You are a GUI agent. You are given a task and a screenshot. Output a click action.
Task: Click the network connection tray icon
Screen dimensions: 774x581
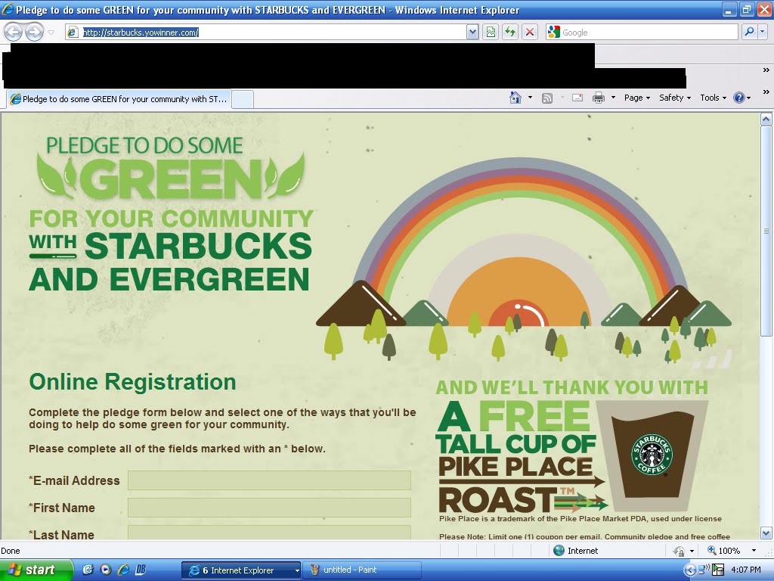pos(704,570)
